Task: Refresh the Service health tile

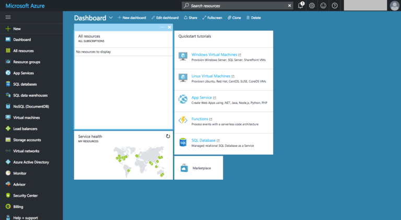Action: (x=168, y=136)
